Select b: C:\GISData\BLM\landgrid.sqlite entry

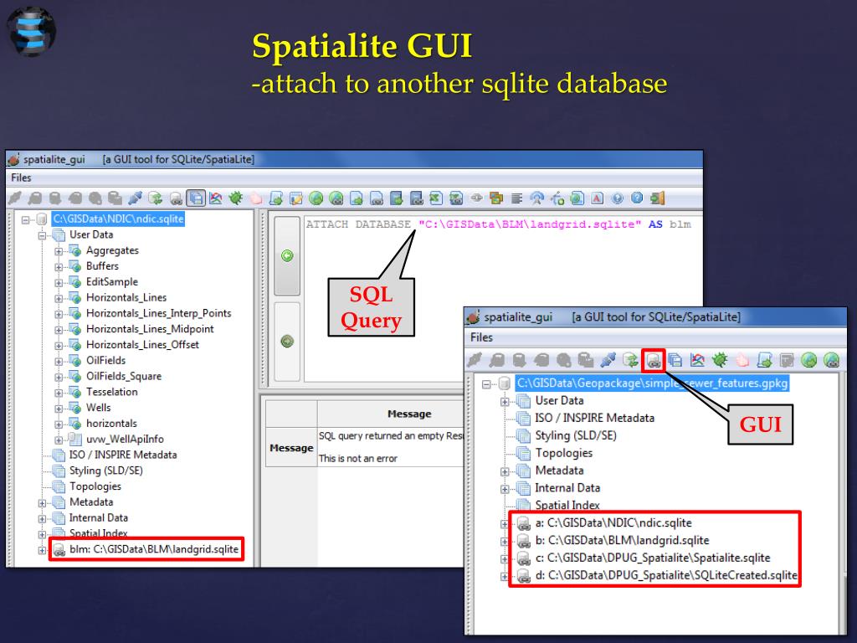(x=622, y=540)
